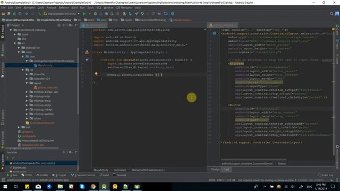Click the blue gutter icon in XML editor
Image resolution: width=340 pixels, height=191 pixels.
click(214, 33)
